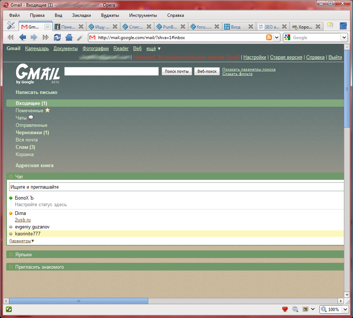Screen dimensions: 353x318
Task: Click the Back navigation arrow
Action: coord(23,37)
